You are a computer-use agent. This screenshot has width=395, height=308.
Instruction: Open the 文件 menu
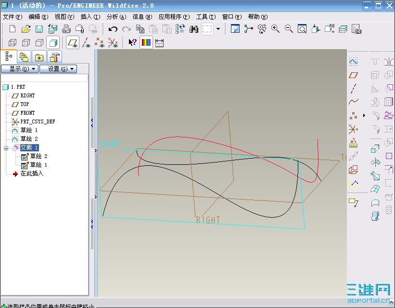tap(13, 17)
